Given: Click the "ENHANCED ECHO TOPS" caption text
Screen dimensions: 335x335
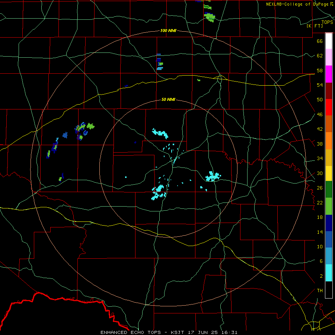Looking at the screenshot, I should (131, 332).
